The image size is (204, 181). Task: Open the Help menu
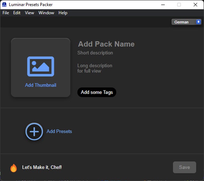[x=63, y=13]
